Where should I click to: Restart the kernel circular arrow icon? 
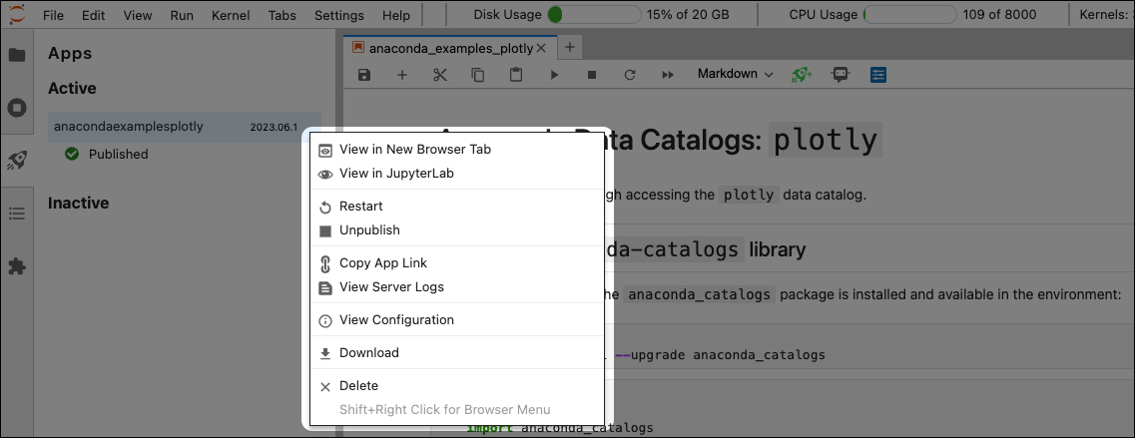point(630,75)
